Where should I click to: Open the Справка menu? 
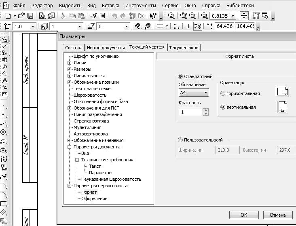coord(211,6)
